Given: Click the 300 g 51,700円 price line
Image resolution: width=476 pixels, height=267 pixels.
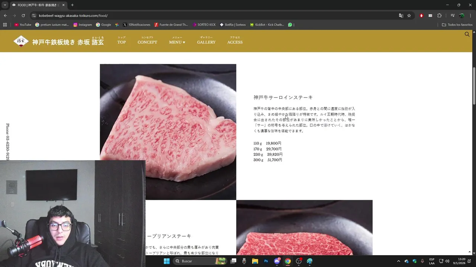Looking at the screenshot, I should coord(268,160).
